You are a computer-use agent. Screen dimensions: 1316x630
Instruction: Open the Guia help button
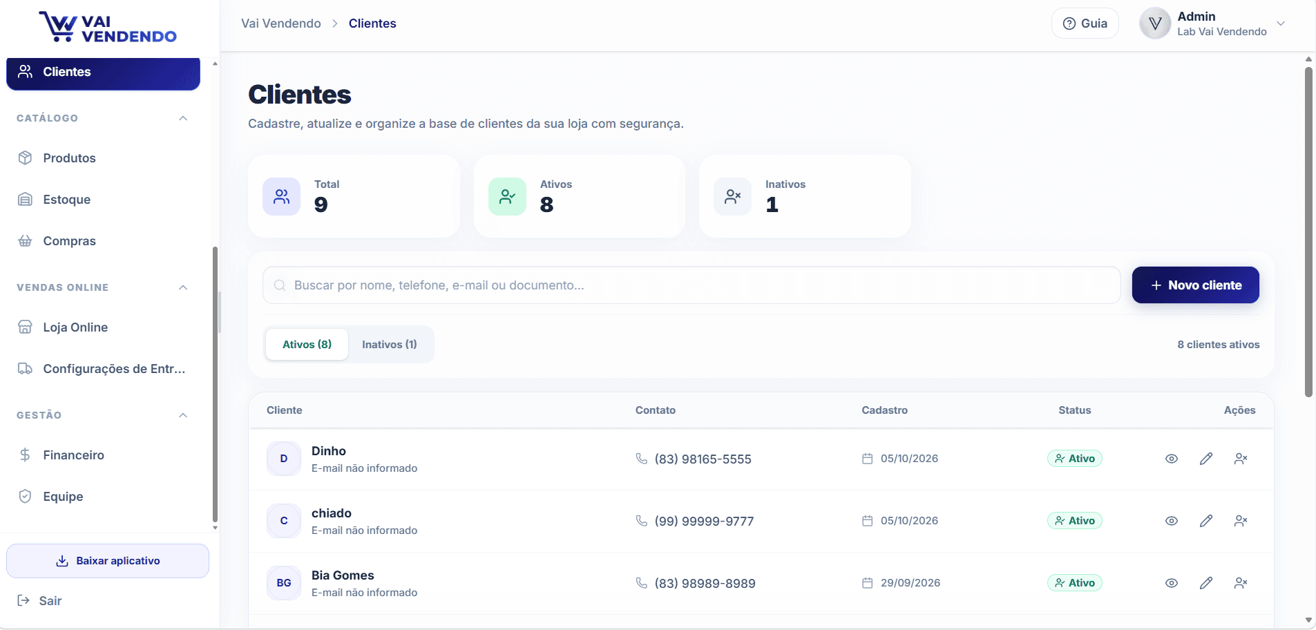1085,23
